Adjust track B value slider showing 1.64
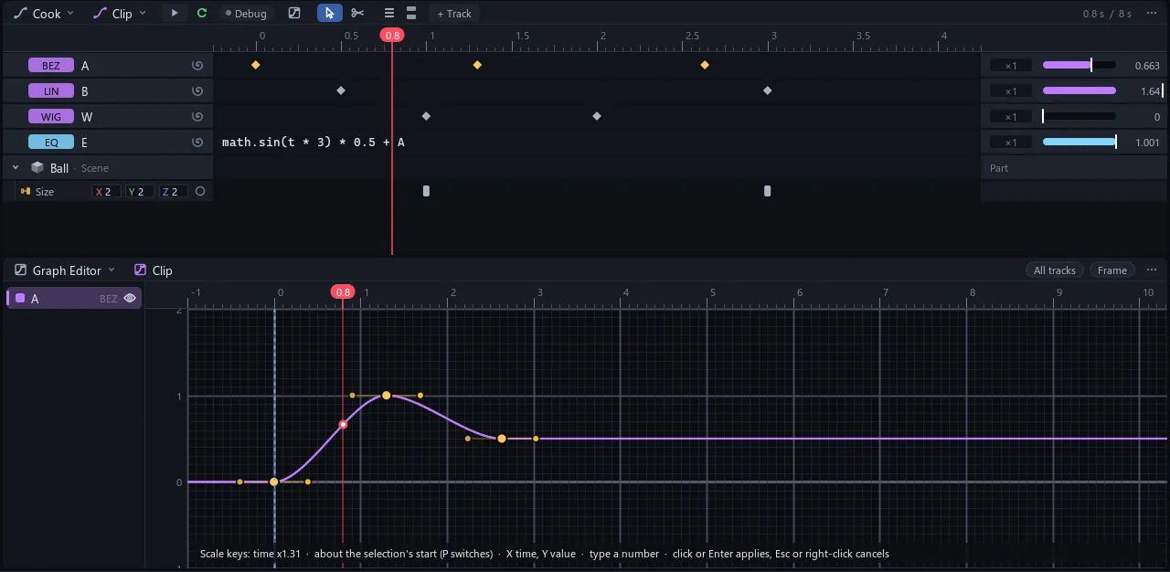Screen dimensions: 1170x572 (1080, 91)
